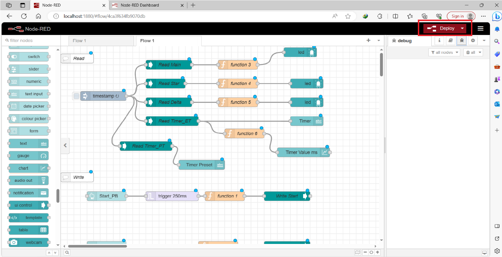The height and width of the screenshot is (257, 502).
Task: Select the gauge node in the palette
Action: 28,156
